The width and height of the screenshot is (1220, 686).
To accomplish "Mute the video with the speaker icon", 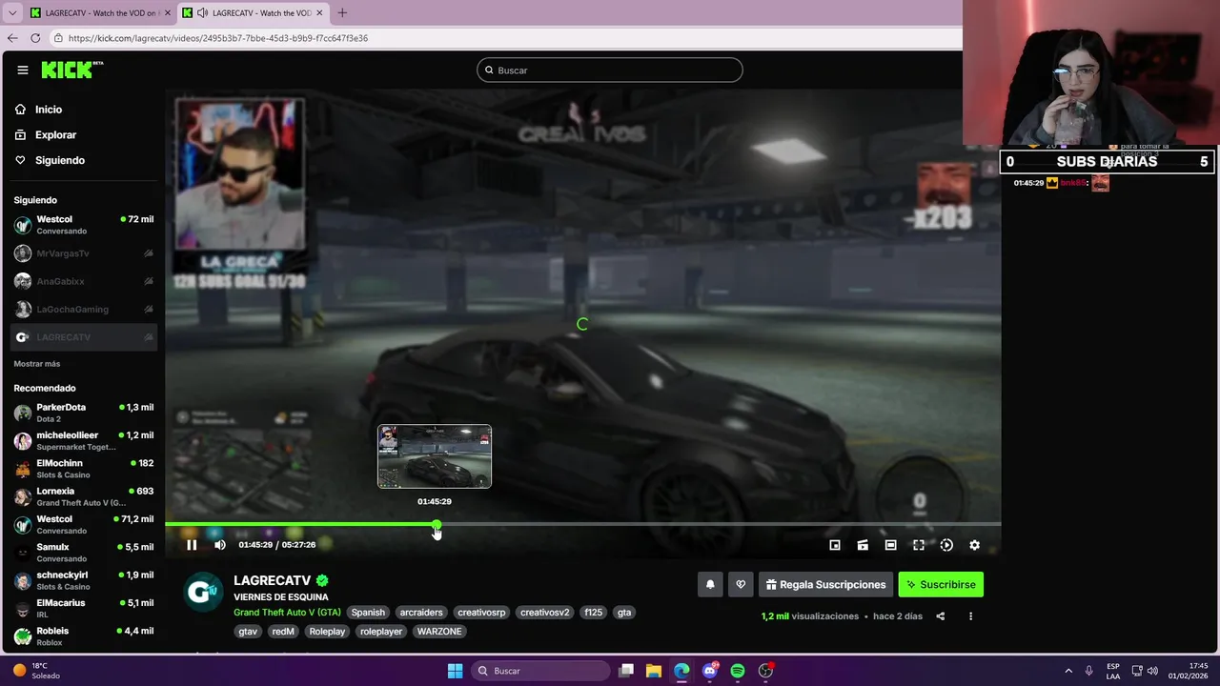I will (x=220, y=545).
